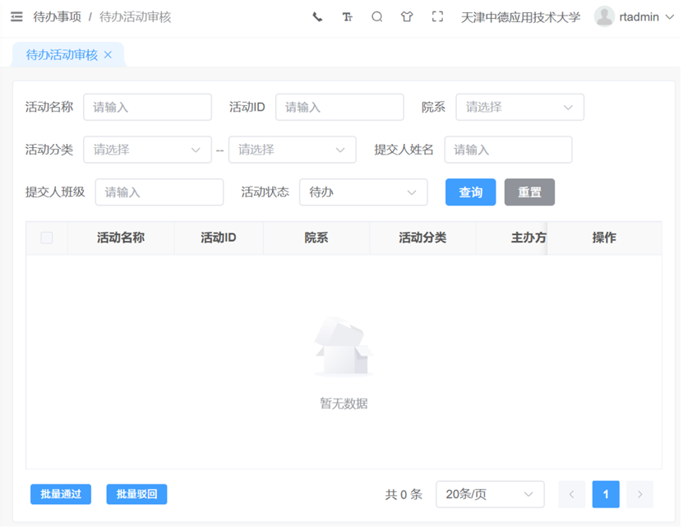Open the search magnifier icon
The height and width of the screenshot is (528, 683).
[377, 17]
